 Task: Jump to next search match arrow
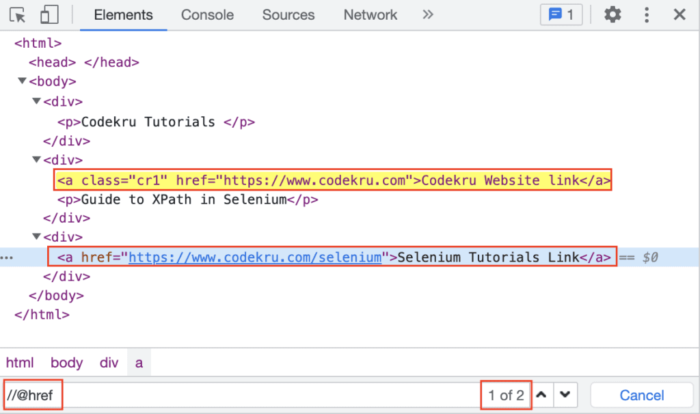[x=566, y=394]
